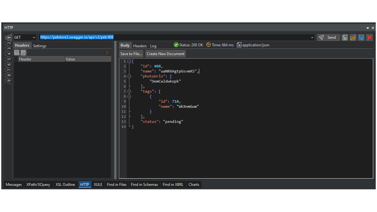Click the red X reset request icon

(369, 37)
